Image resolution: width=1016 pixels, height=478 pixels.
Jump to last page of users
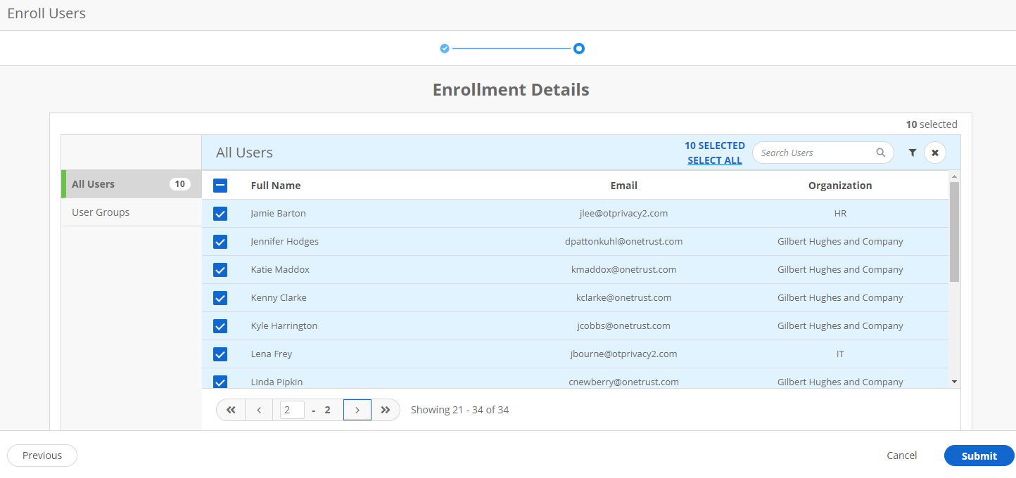[x=385, y=410]
